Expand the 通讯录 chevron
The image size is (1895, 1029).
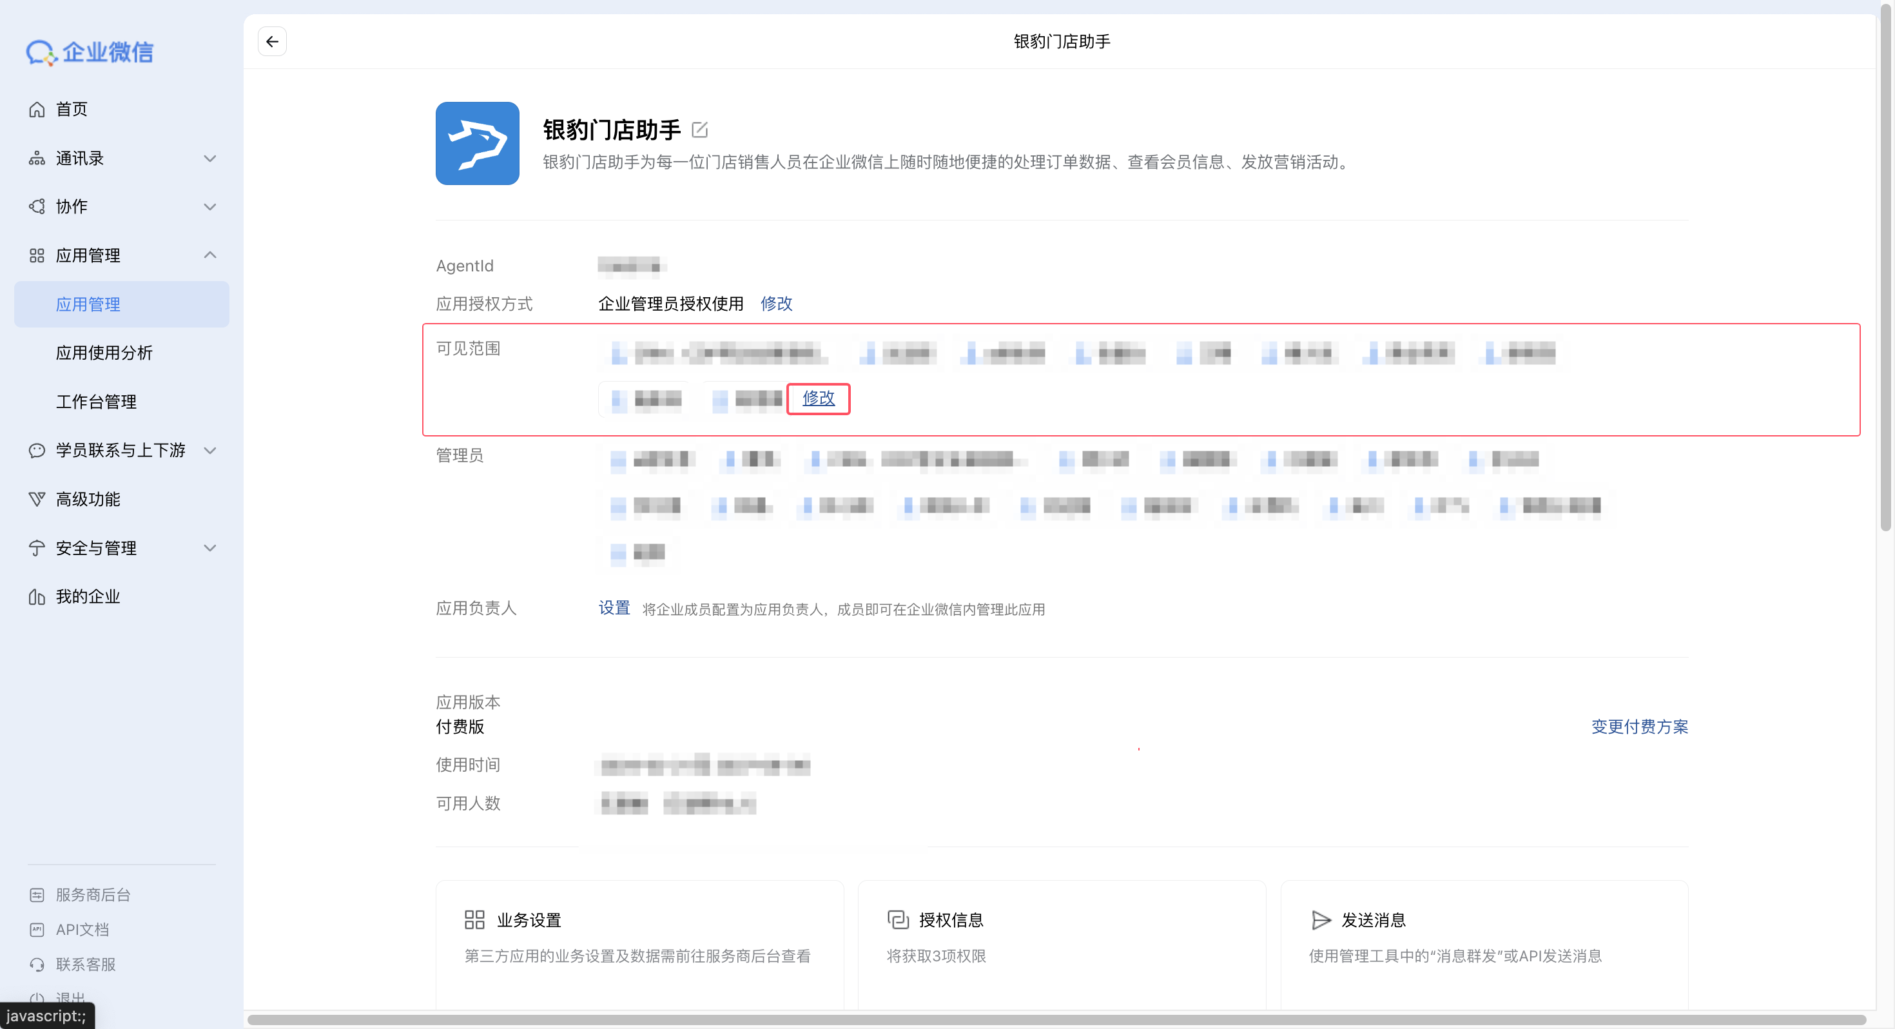click(209, 159)
